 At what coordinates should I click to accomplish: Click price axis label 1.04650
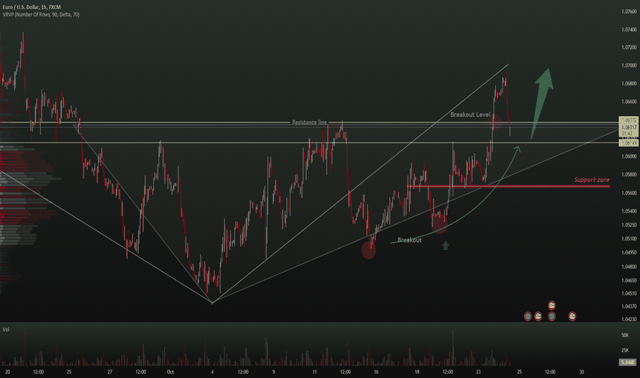click(x=628, y=280)
